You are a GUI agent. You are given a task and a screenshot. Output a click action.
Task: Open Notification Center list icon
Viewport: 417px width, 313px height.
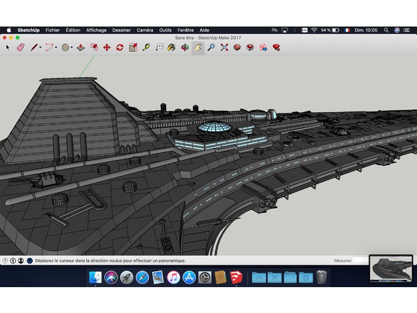pyautogui.click(x=406, y=30)
